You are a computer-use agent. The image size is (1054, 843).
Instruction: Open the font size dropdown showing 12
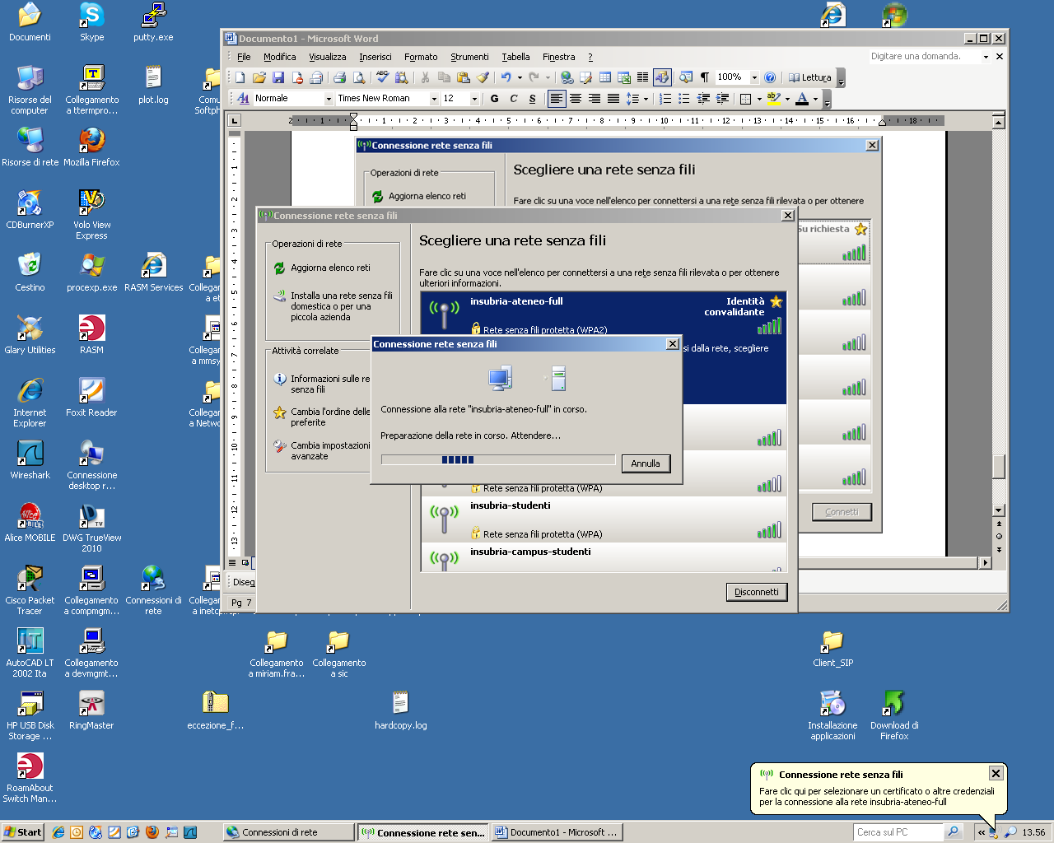point(474,99)
